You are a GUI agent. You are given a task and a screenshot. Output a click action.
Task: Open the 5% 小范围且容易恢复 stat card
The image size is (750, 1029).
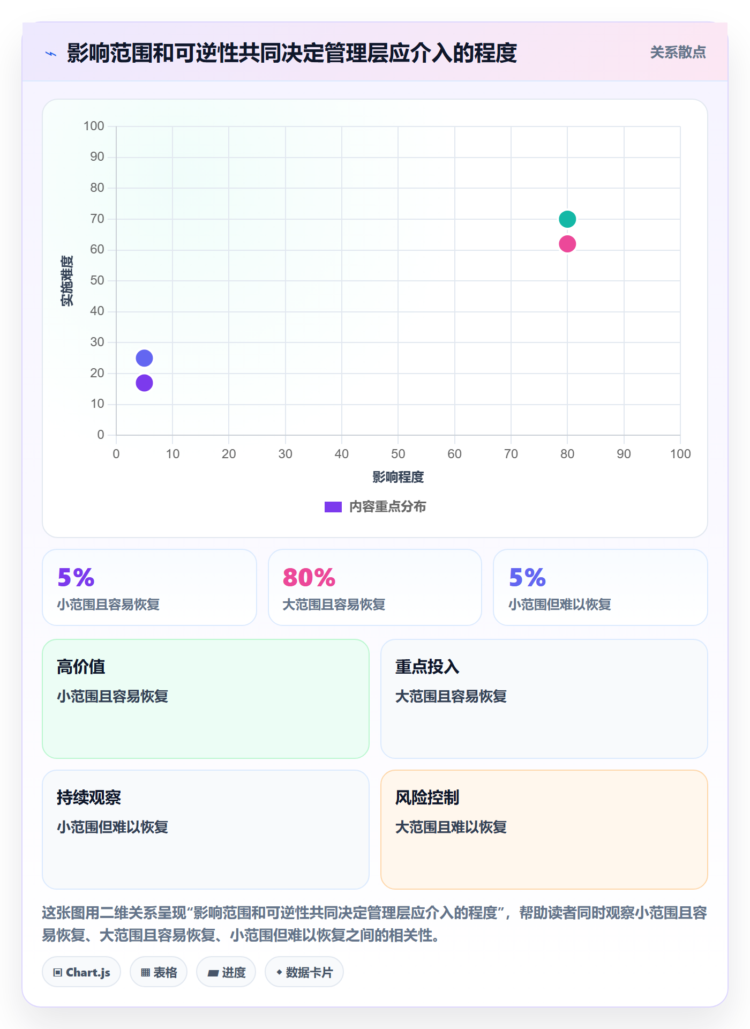149,587
